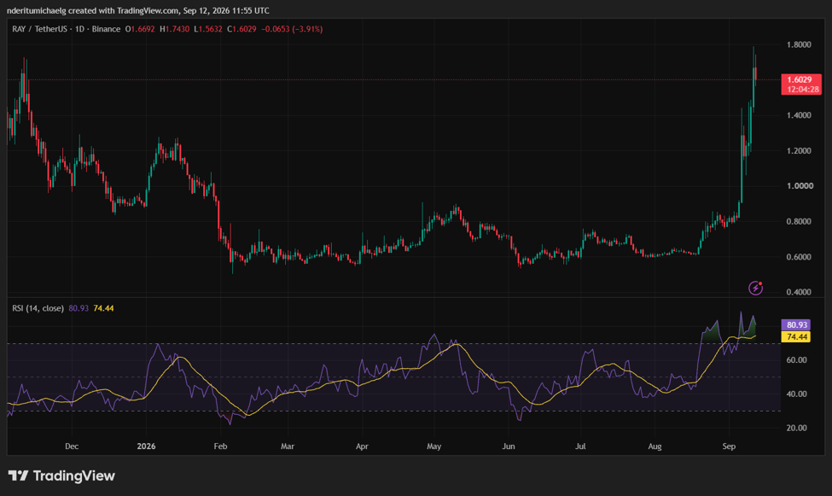
Task: Click the 0.4000 price axis label
Action: [x=799, y=292]
